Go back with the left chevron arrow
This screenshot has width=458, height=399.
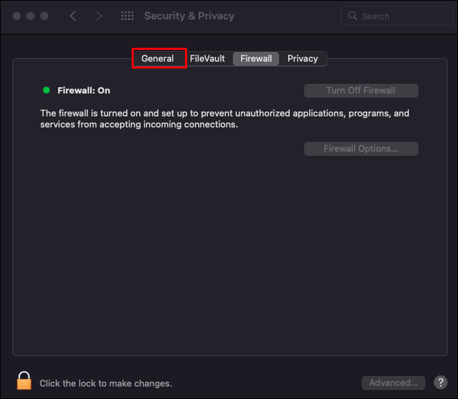73,16
